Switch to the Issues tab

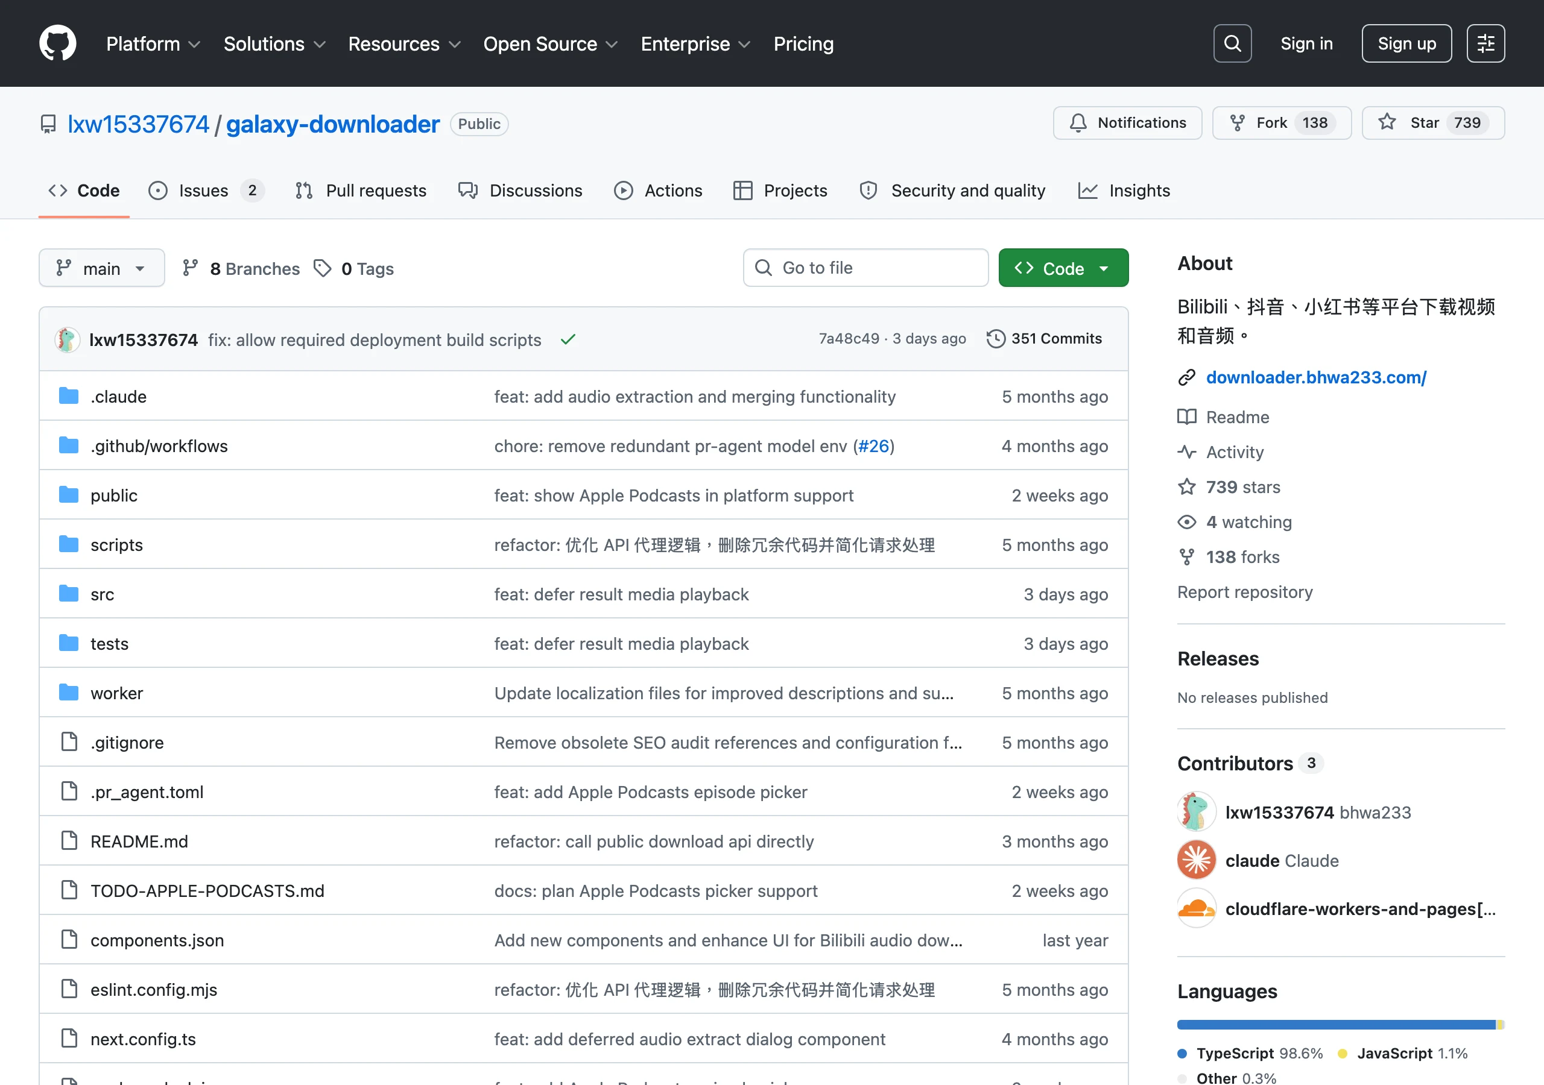[206, 190]
